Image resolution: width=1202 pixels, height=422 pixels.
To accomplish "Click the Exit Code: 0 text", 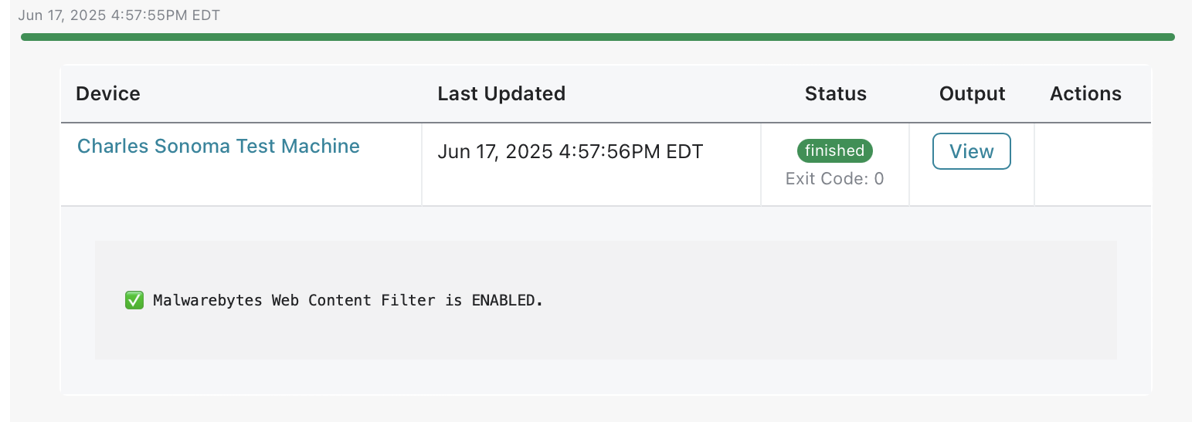I will pos(834,179).
